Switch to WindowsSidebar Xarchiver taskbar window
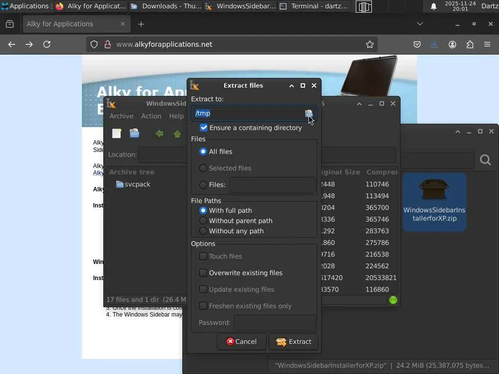Screen dimensions: 499x374 240,6
